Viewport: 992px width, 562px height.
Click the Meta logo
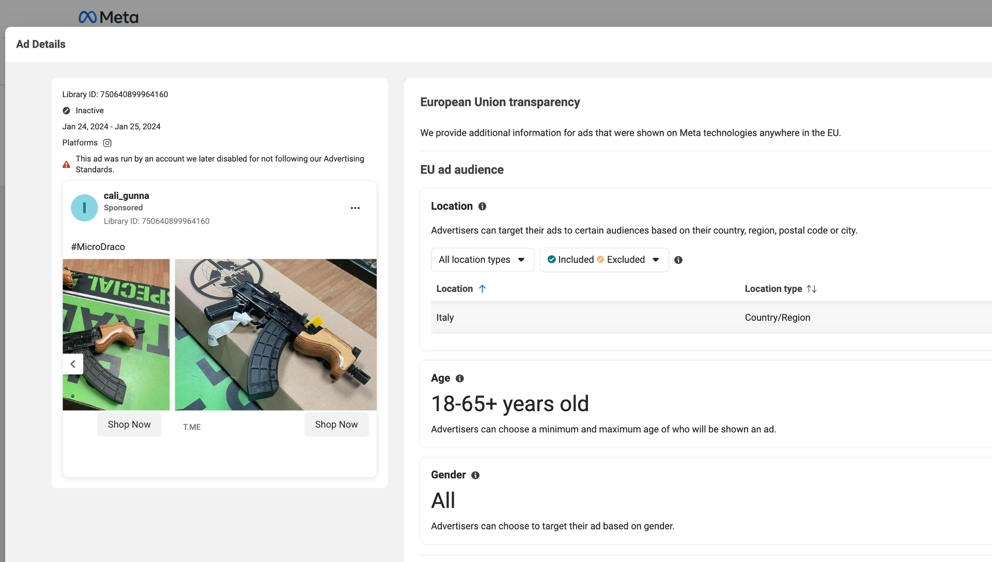click(x=109, y=18)
